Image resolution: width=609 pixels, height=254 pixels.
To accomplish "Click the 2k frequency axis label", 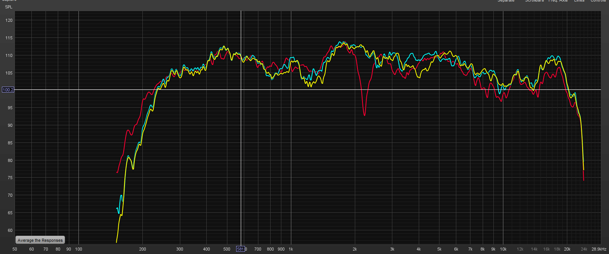I will [x=355, y=249].
